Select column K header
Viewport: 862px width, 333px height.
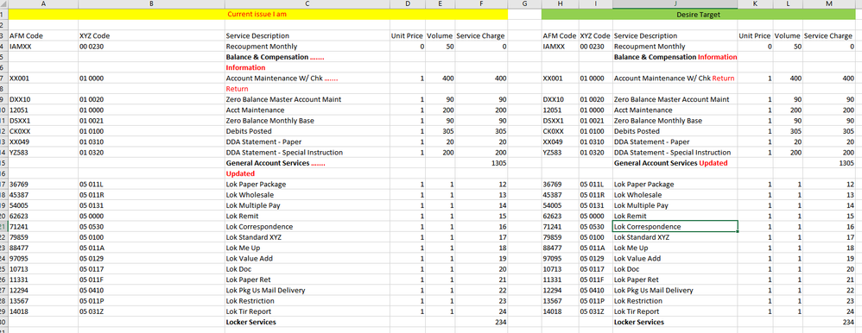tap(755, 3)
